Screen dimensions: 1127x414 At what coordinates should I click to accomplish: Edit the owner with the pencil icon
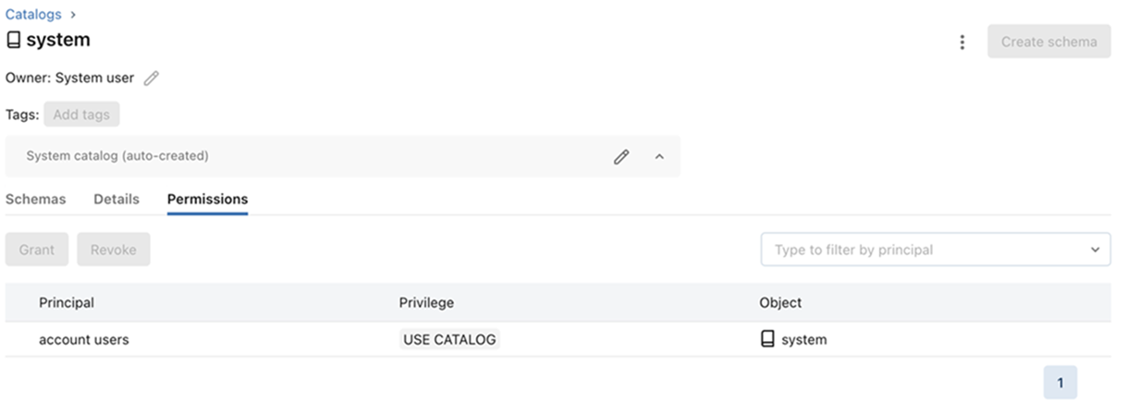click(152, 79)
